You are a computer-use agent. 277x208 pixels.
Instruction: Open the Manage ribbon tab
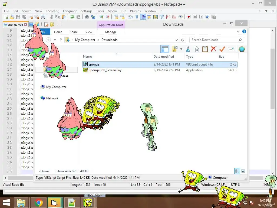tap(111, 32)
